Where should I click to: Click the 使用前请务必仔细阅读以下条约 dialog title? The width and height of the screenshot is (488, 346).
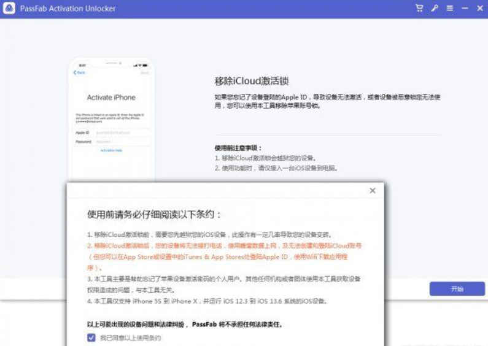click(154, 214)
